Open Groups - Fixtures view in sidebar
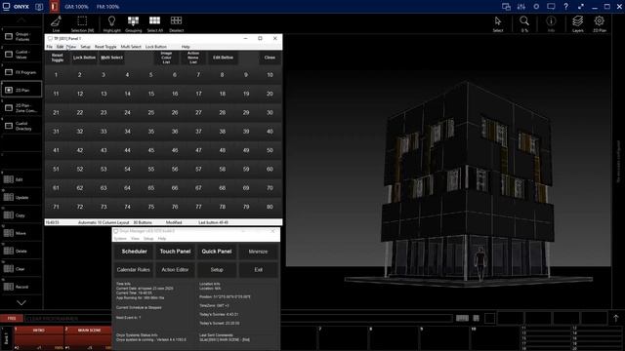 [x=21, y=37]
